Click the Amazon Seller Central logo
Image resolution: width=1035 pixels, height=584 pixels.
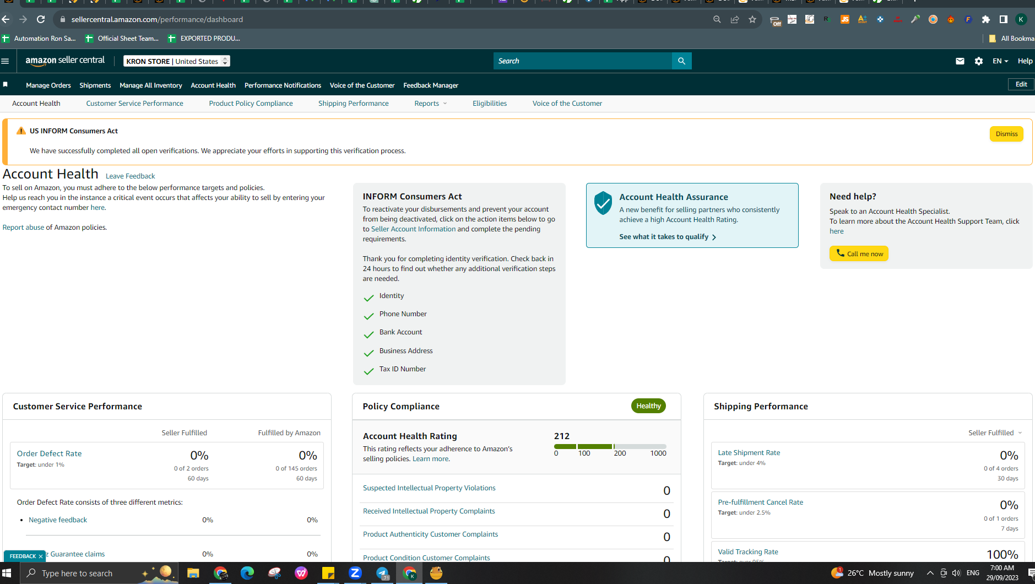[x=65, y=61]
